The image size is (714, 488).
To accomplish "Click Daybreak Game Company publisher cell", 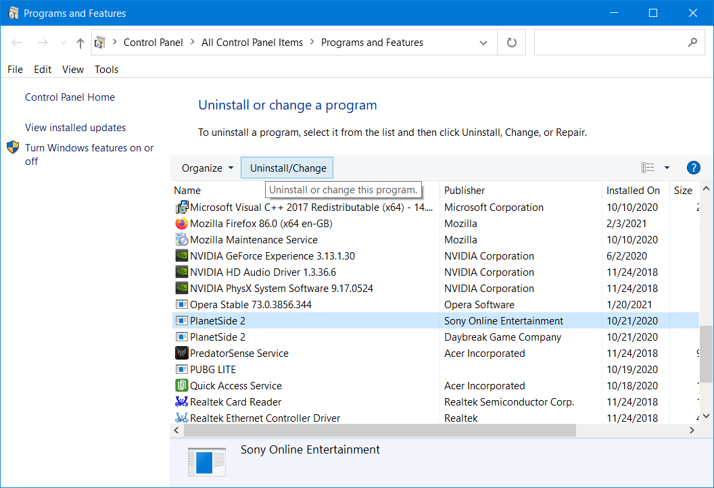I will [502, 337].
